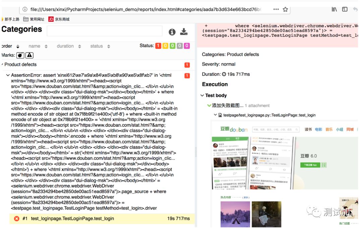Viewport: 362px width, 228px height.
Task: Toggle the flaky marks filter (bomb icon)
Action: coord(20,55)
